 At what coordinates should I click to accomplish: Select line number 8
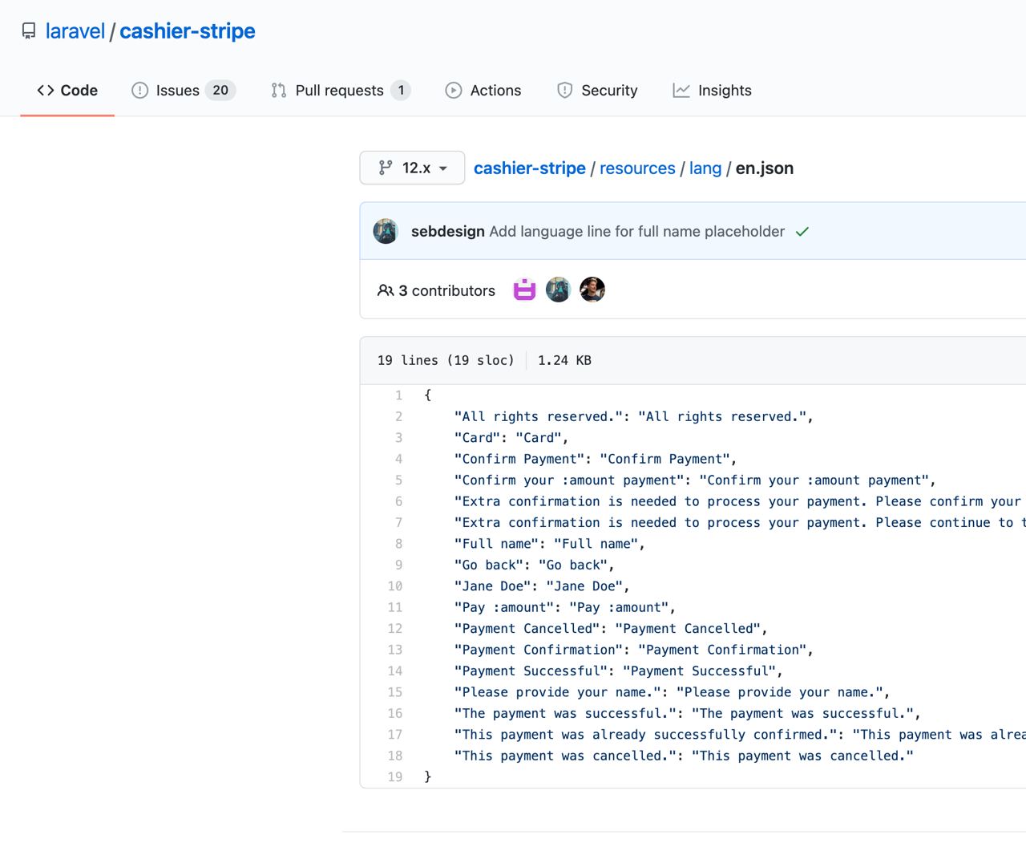point(398,544)
